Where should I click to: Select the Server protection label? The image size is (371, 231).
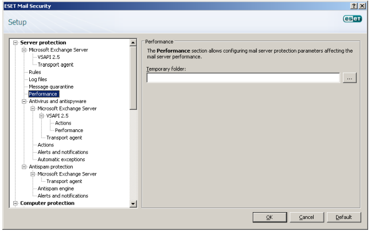pos(43,43)
